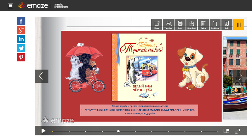Screen dimensions: 252x136
Task: Click the book cover image on the slide
Action: [x=139, y=67]
